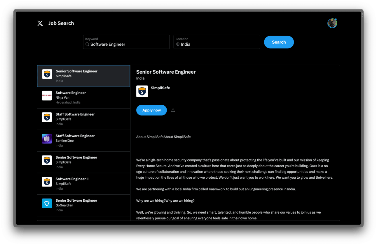Click SimpliSafe logo in Software Engineer II row
The image size is (377, 245).
47,182
